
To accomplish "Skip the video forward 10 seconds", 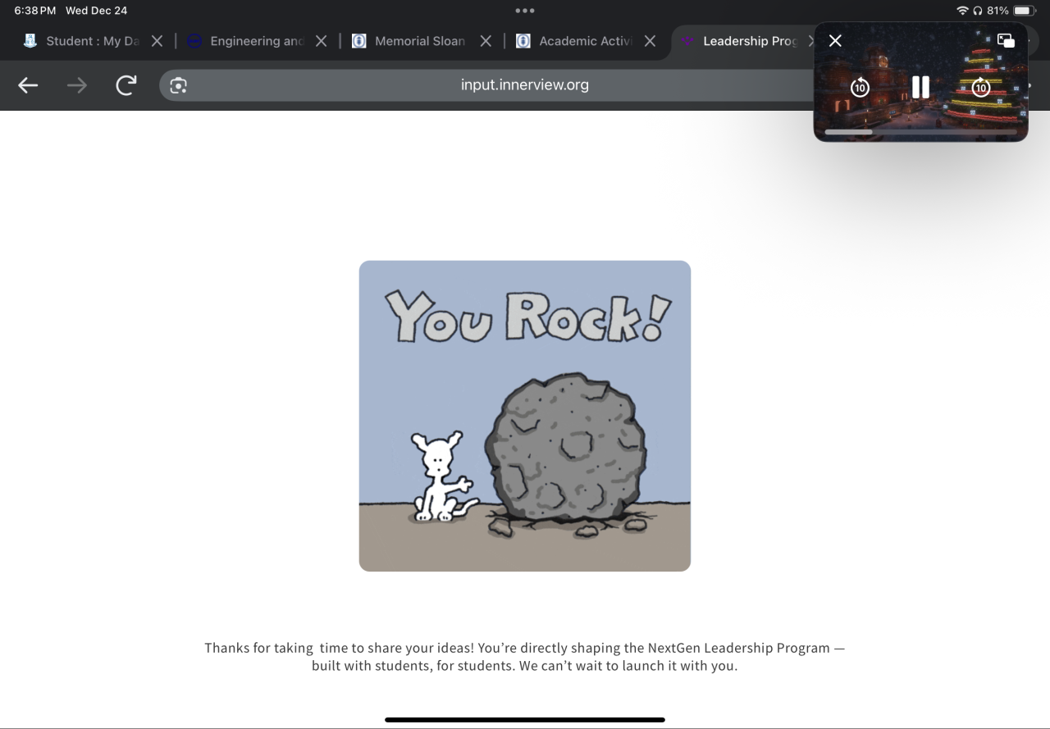I will [x=981, y=87].
